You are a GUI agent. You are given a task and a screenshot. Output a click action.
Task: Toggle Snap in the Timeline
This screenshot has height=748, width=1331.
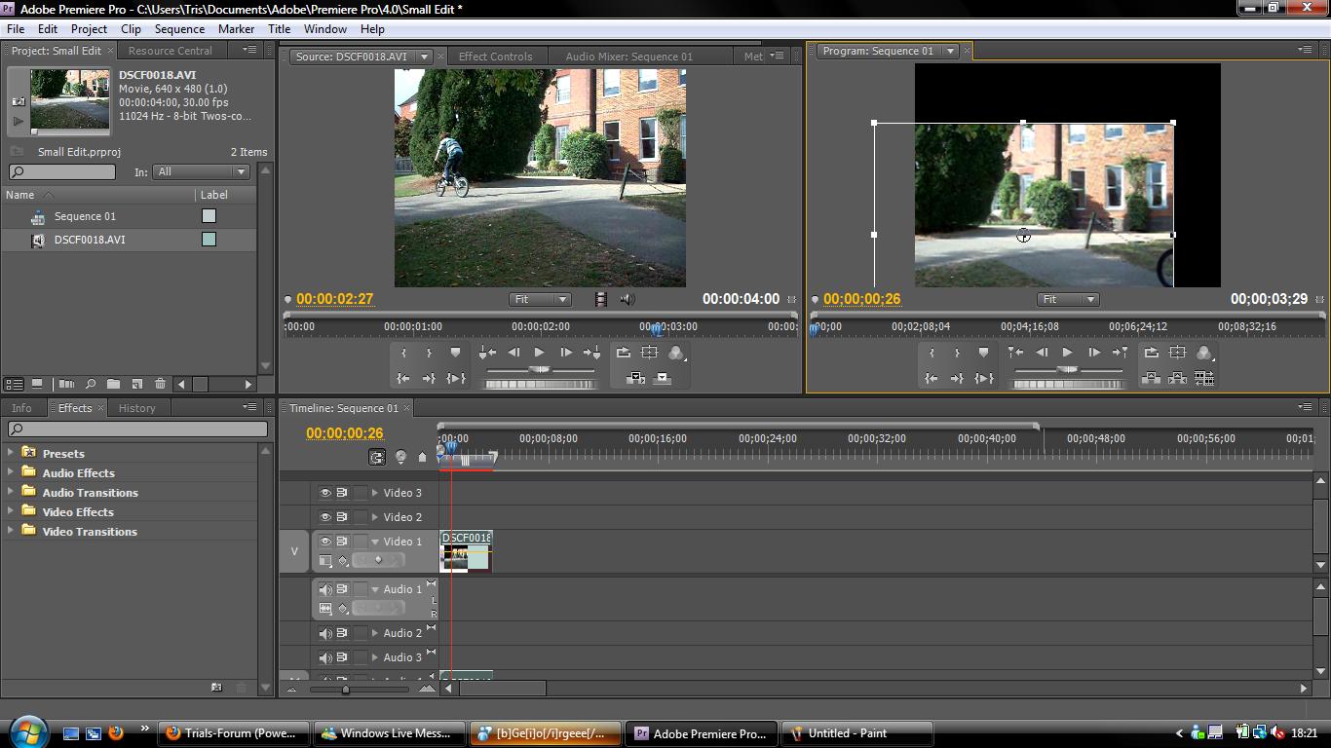coord(377,457)
